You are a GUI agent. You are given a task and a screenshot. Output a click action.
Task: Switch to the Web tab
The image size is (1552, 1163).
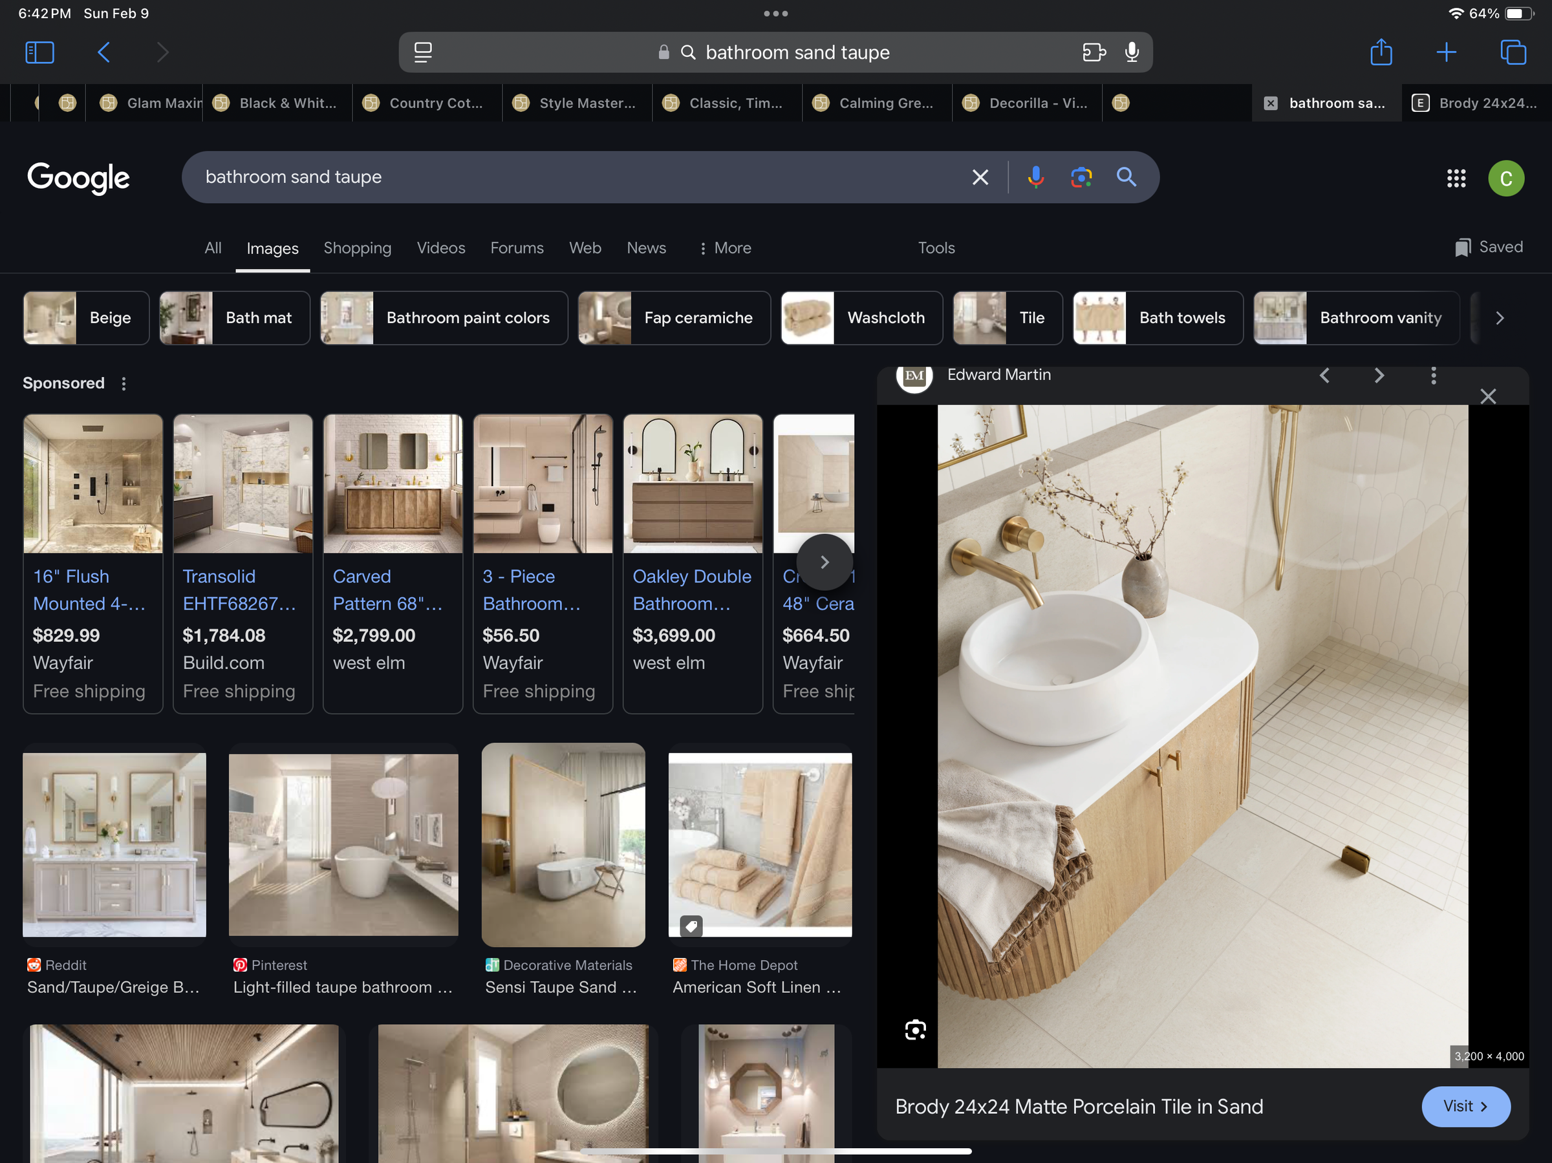click(x=585, y=248)
